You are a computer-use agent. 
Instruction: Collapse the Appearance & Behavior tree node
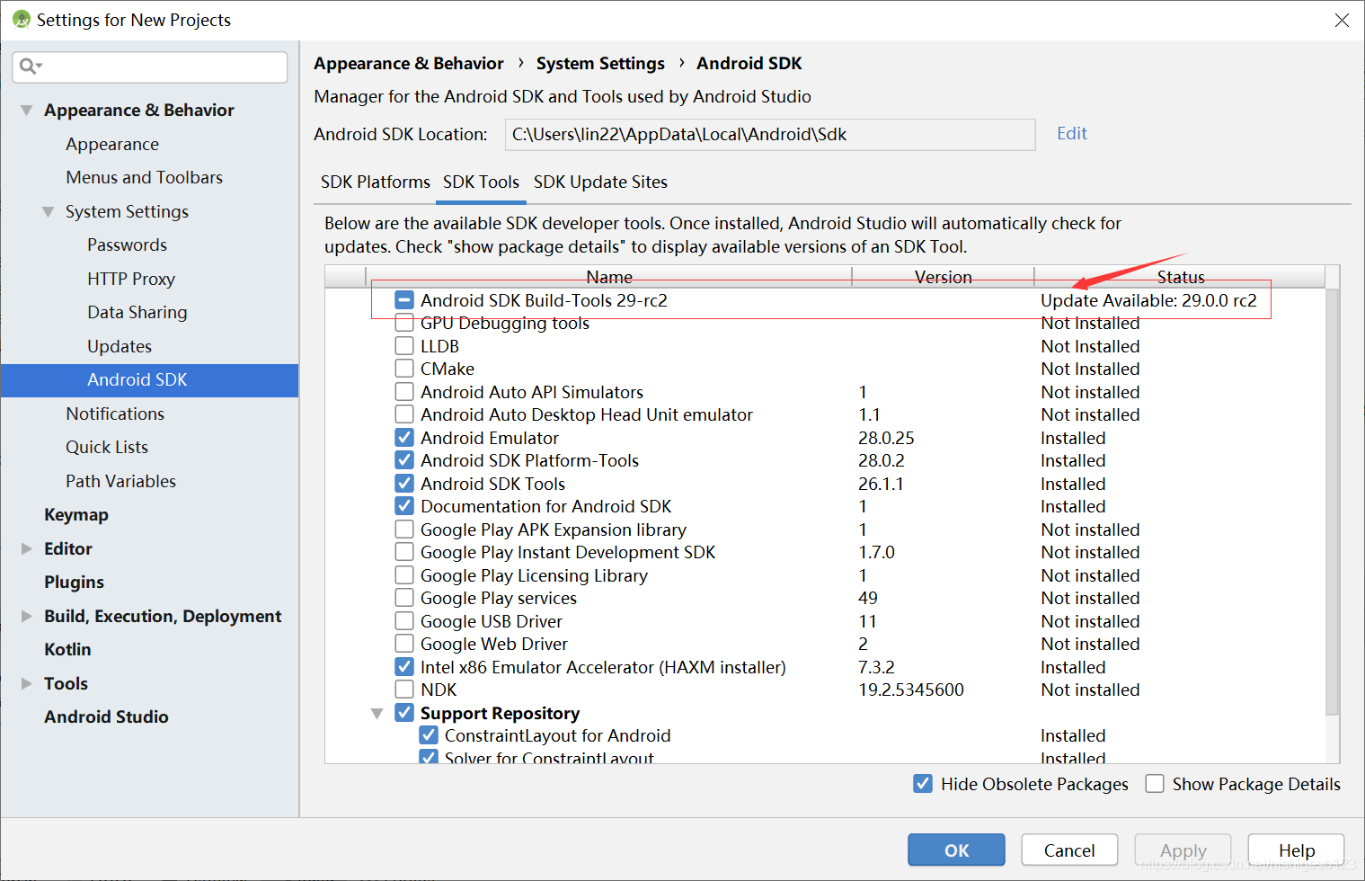pyautogui.click(x=26, y=111)
